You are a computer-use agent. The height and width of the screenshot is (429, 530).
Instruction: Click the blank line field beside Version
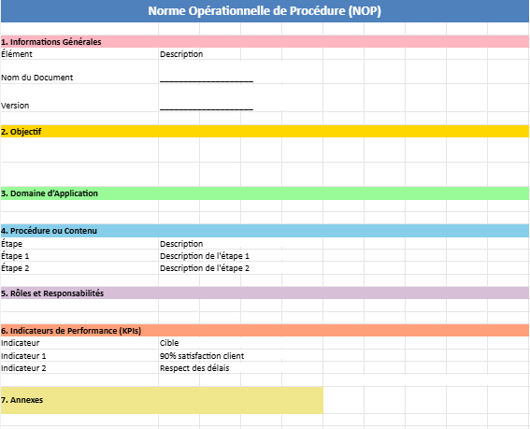click(x=207, y=108)
